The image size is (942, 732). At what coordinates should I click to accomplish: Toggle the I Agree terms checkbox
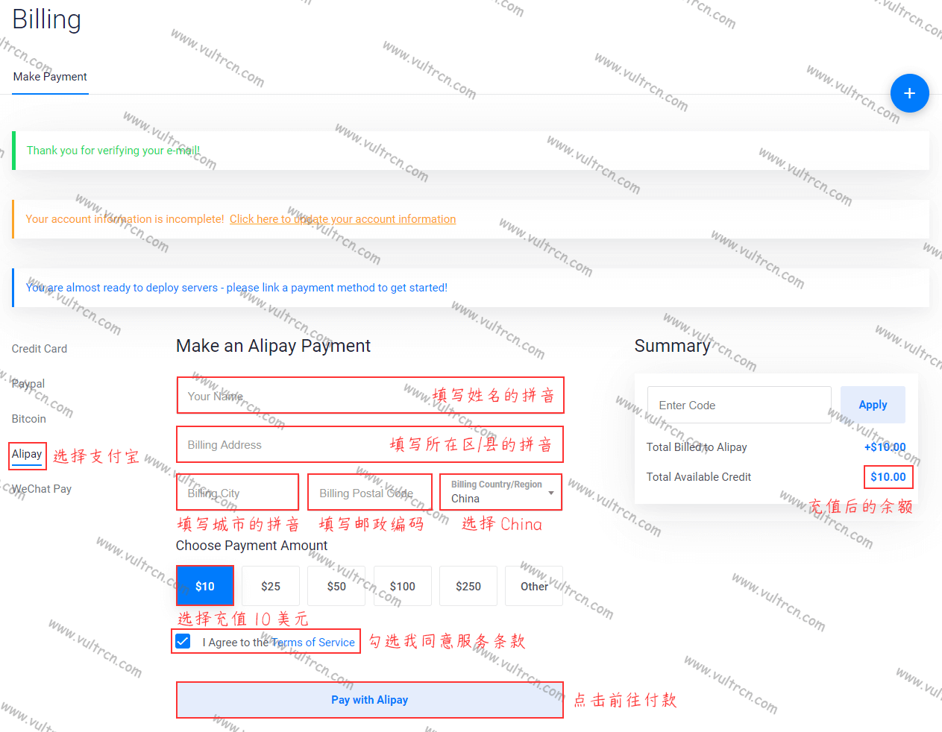coord(183,641)
